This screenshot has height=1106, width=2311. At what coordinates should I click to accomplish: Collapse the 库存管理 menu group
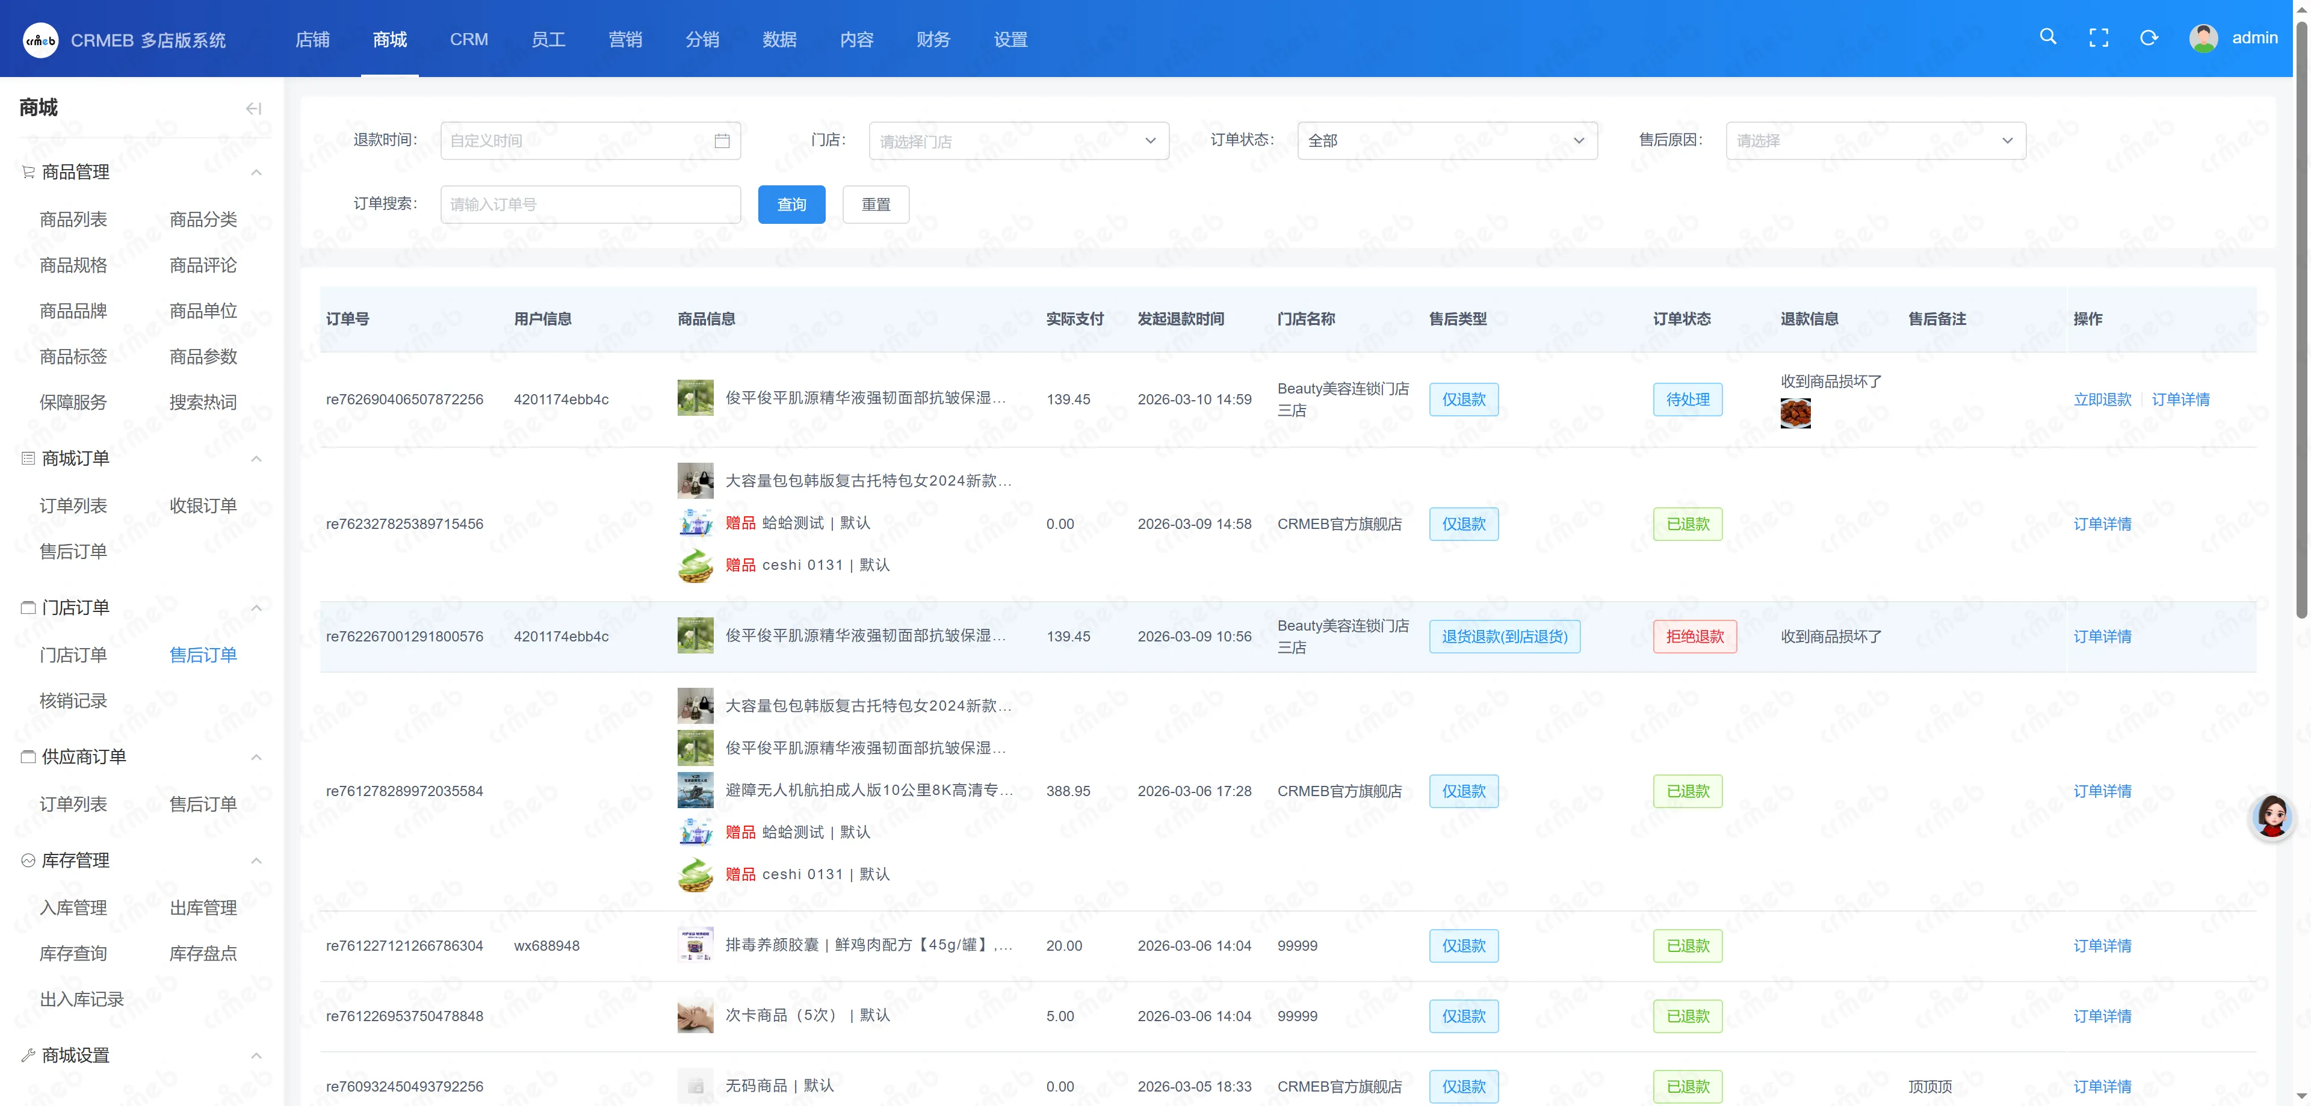click(x=256, y=860)
